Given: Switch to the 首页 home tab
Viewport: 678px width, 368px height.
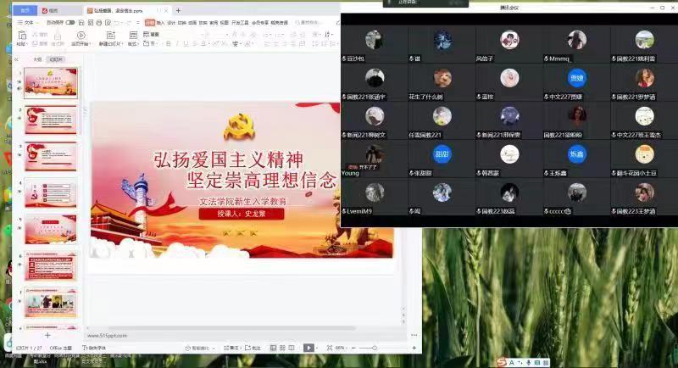Looking at the screenshot, I should pyautogui.click(x=25, y=10).
